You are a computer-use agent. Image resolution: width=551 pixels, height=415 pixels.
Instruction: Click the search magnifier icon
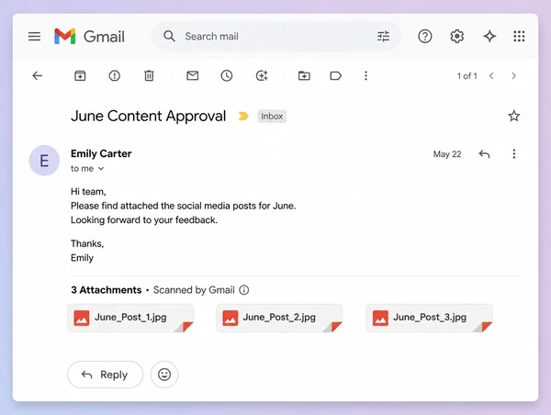pos(169,36)
